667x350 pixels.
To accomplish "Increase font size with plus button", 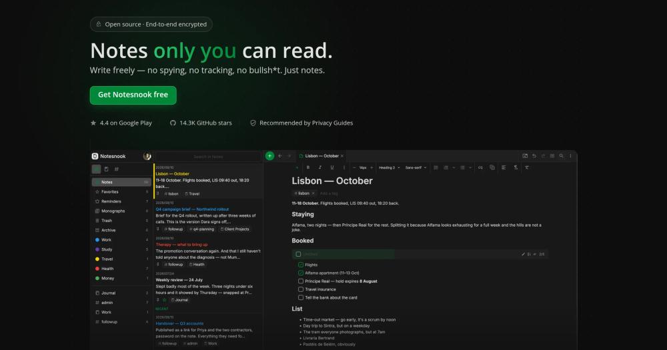I will (372, 167).
